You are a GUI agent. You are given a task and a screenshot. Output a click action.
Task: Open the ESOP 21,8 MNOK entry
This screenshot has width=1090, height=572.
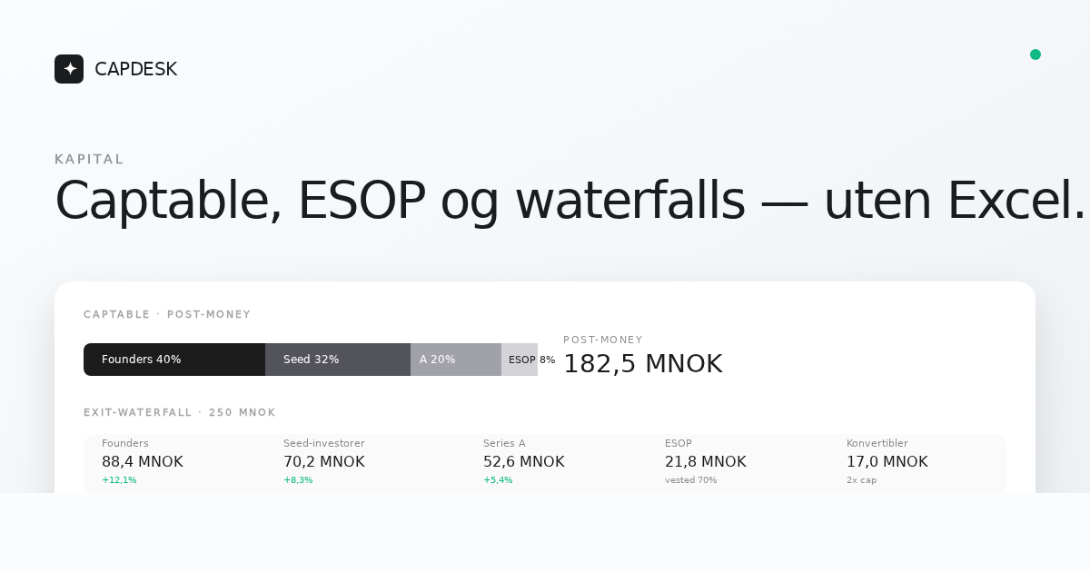coord(706,461)
